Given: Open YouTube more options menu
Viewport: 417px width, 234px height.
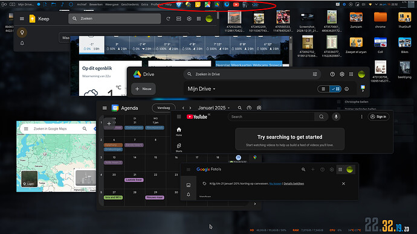Looking at the screenshot, I should (x=361, y=117).
